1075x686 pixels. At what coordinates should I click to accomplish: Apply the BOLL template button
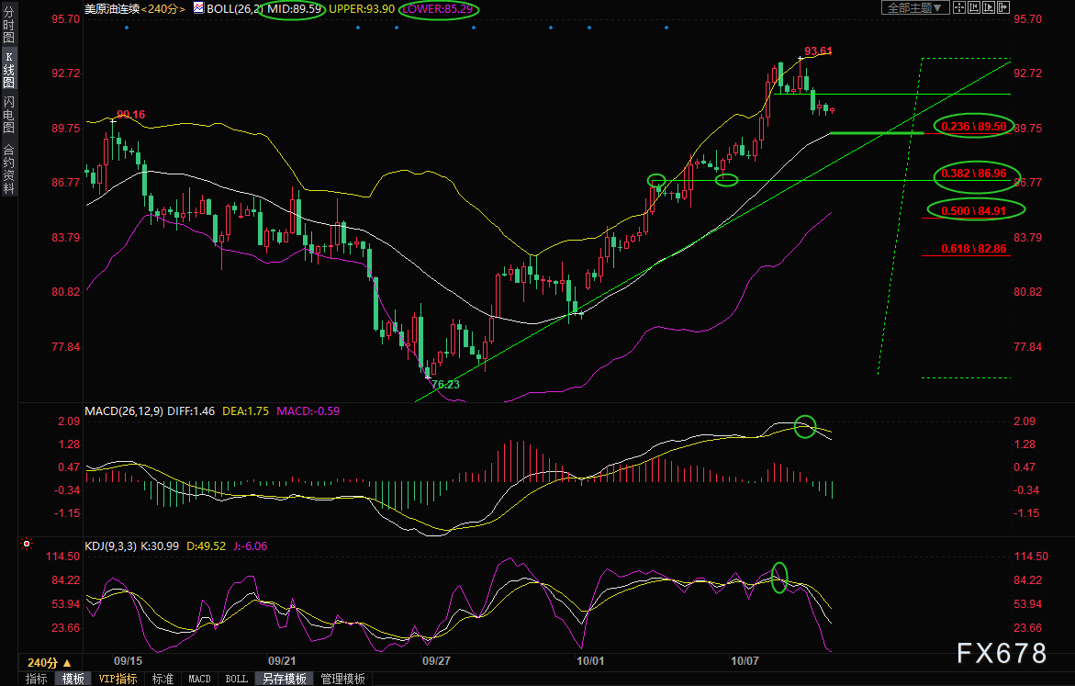pos(237,679)
